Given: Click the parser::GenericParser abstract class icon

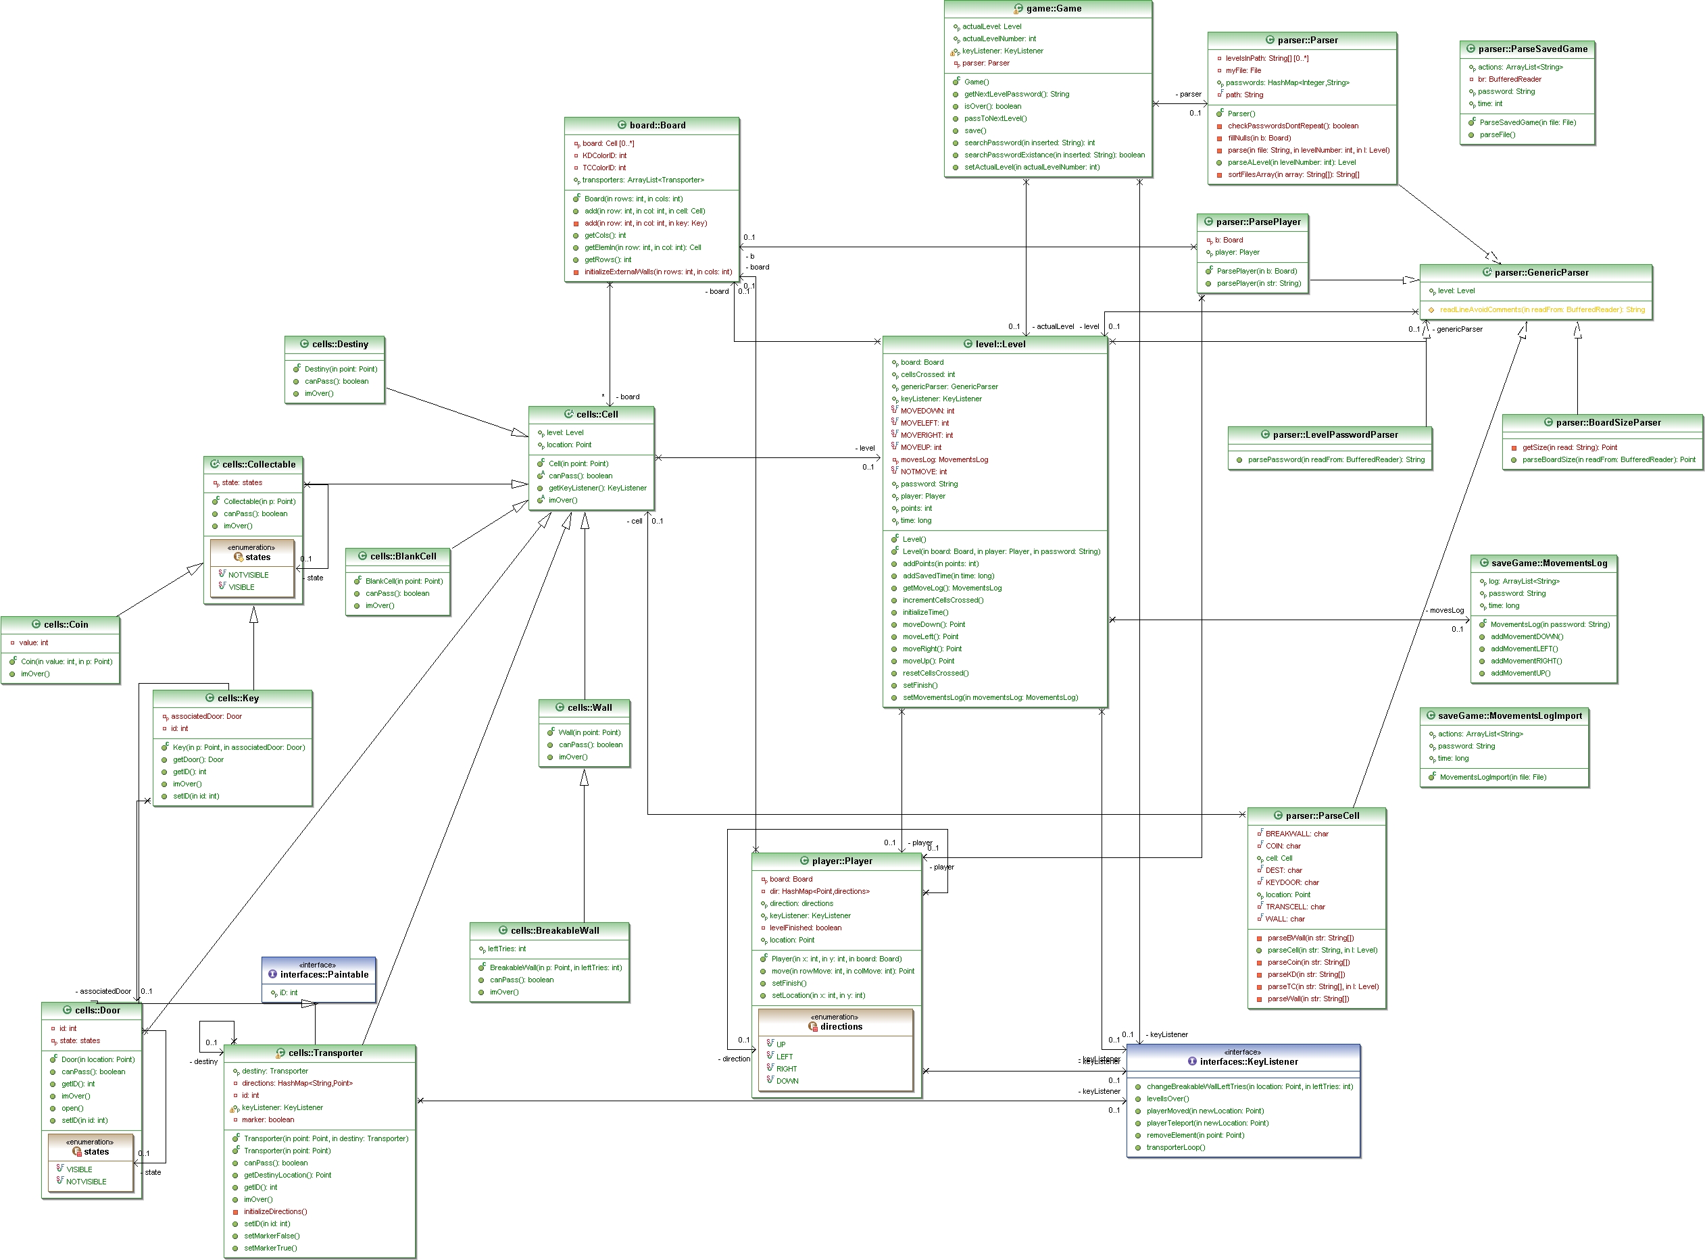Looking at the screenshot, I should tap(1487, 272).
